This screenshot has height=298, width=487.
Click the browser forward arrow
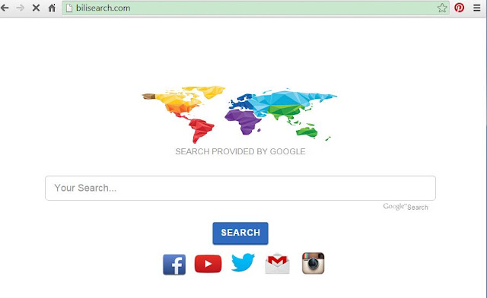pyautogui.click(x=21, y=8)
